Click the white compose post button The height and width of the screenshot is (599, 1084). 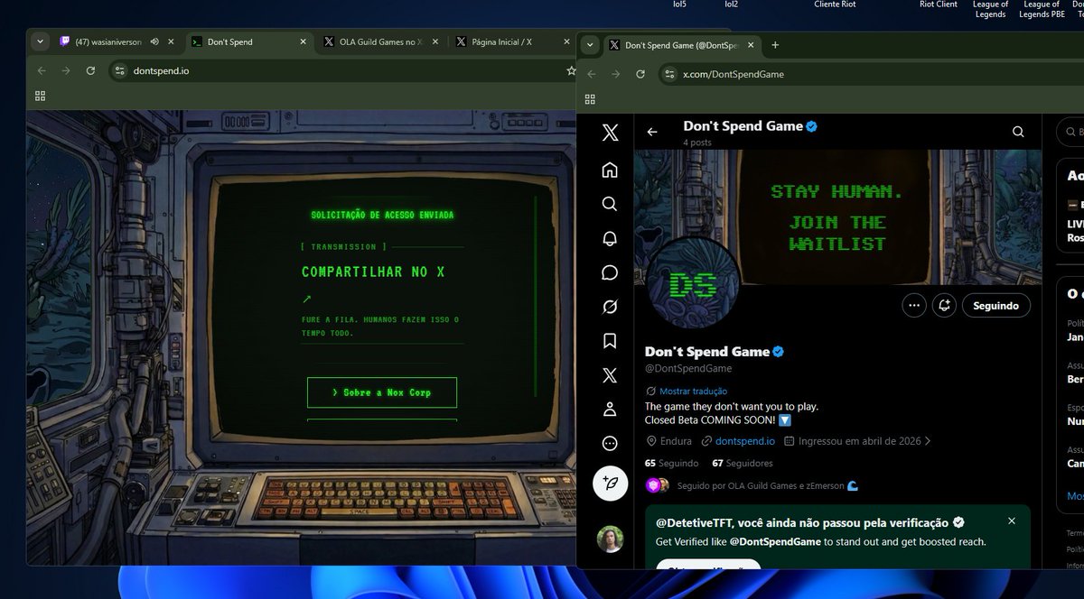tap(610, 484)
